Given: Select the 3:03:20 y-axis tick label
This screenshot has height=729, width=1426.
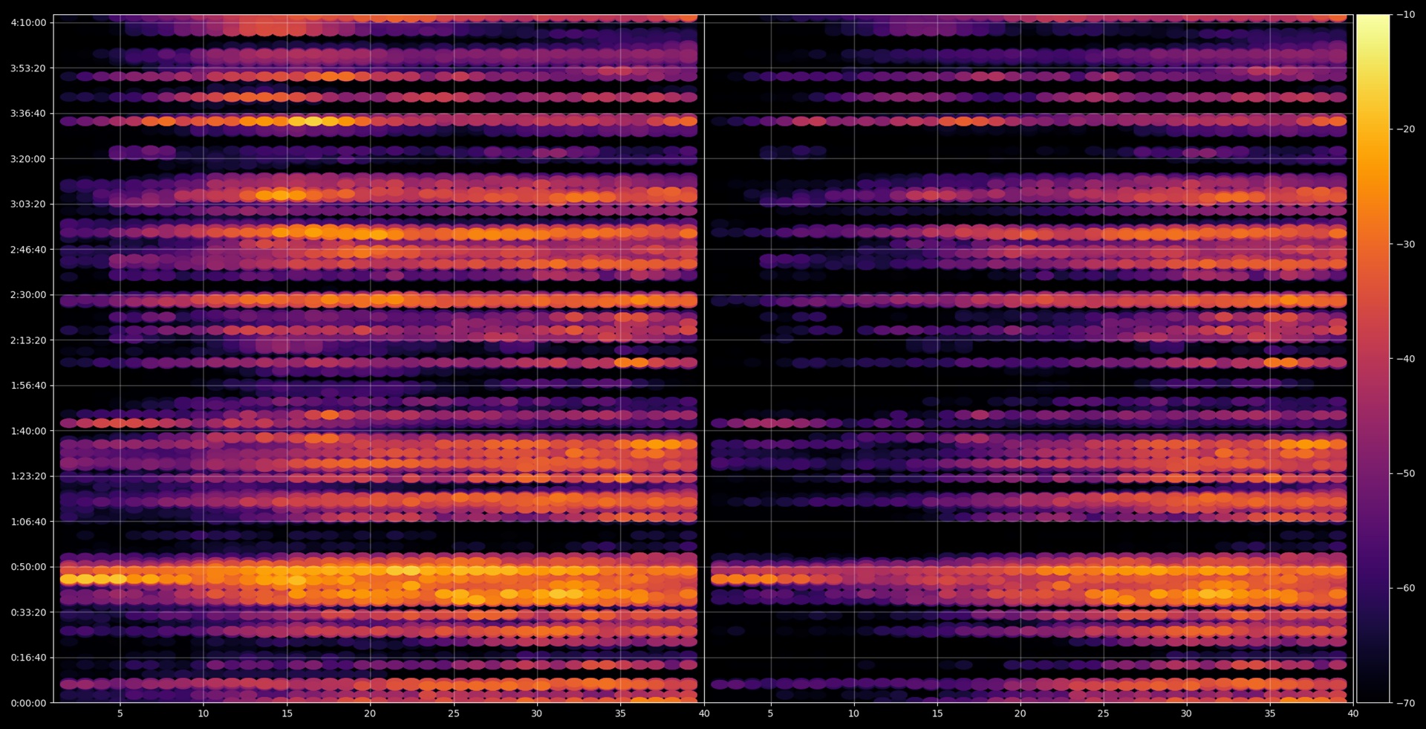Looking at the screenshot, I should 28,204.
